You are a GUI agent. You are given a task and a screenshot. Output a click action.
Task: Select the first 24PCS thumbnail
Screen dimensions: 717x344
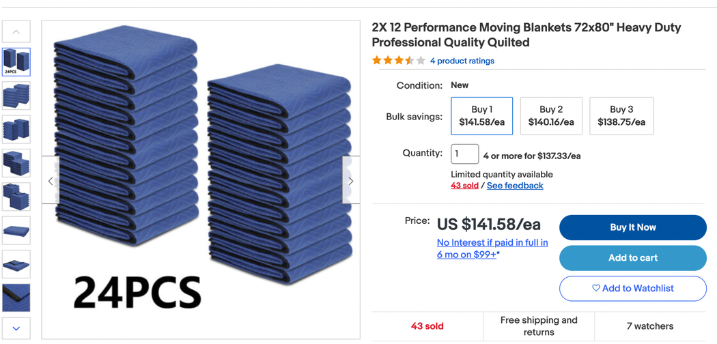point(16,62)
